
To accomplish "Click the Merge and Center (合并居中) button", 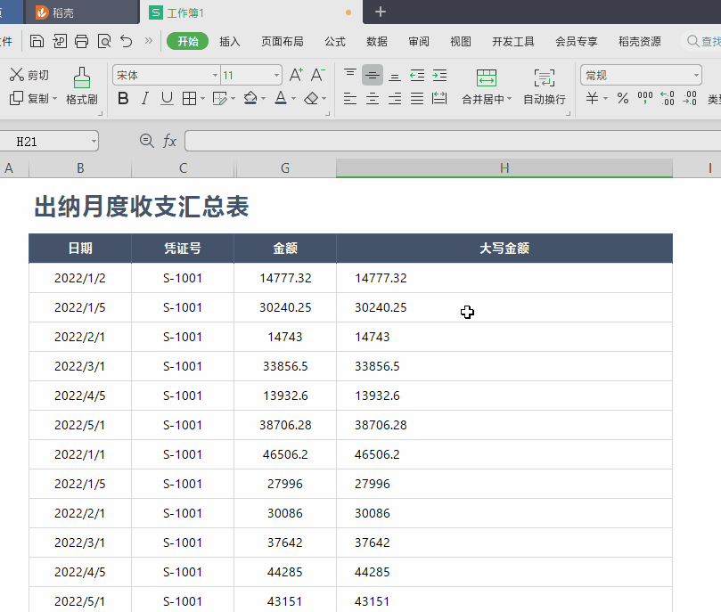I will [486, 86].
